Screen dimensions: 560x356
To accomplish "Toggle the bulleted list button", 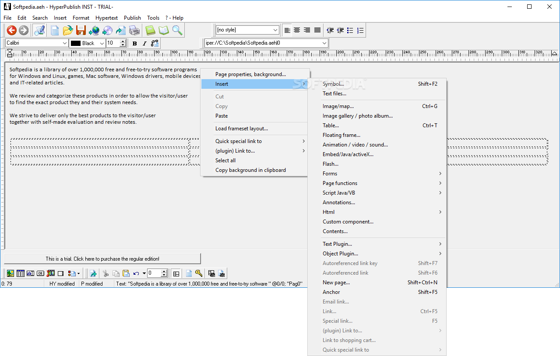I will click(x=350, y=30).
